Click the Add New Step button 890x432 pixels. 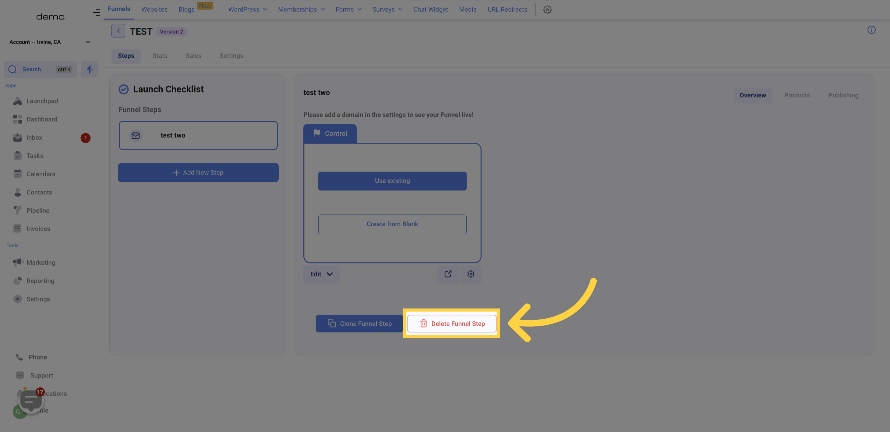click(x=198, y=172)
